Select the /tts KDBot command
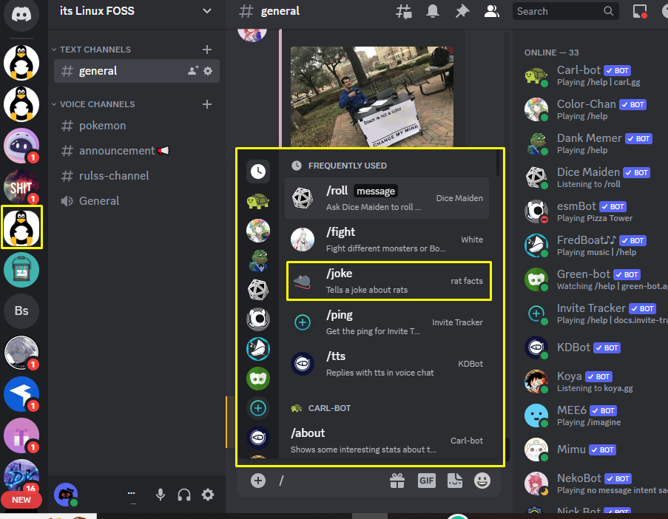 coord(387,364)
